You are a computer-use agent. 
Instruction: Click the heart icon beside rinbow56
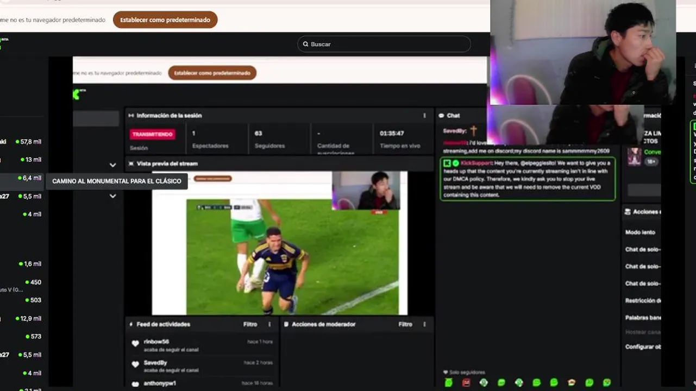pyautogui.click(x=135, y=343)
